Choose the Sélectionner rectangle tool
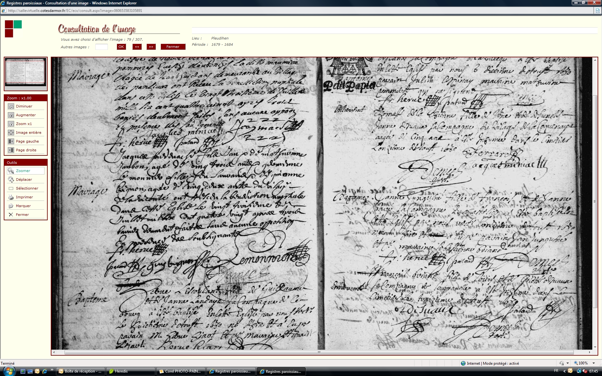602x376 pixels. (11, 188)
